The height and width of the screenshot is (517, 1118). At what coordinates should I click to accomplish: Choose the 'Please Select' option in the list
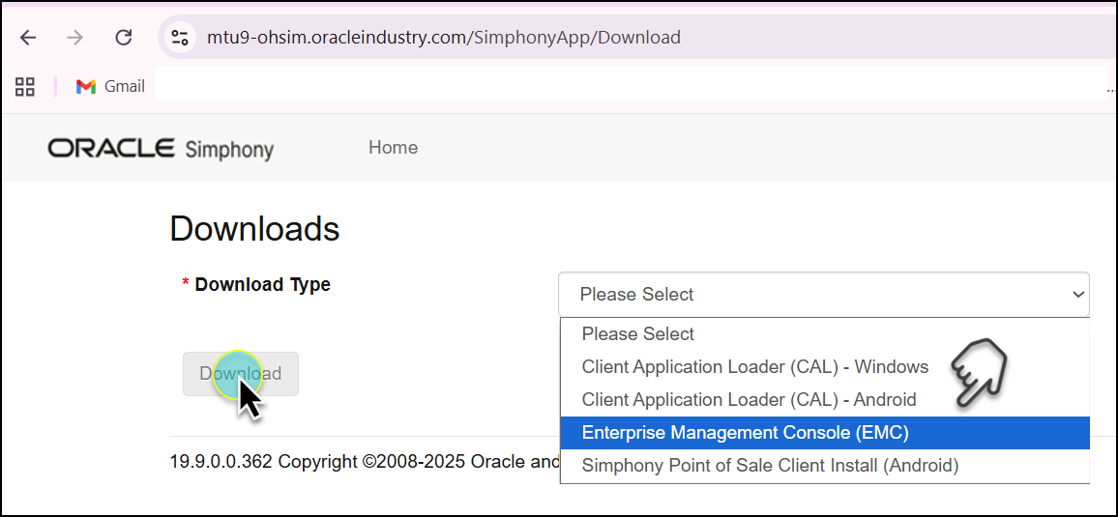[x=638, y=334]
